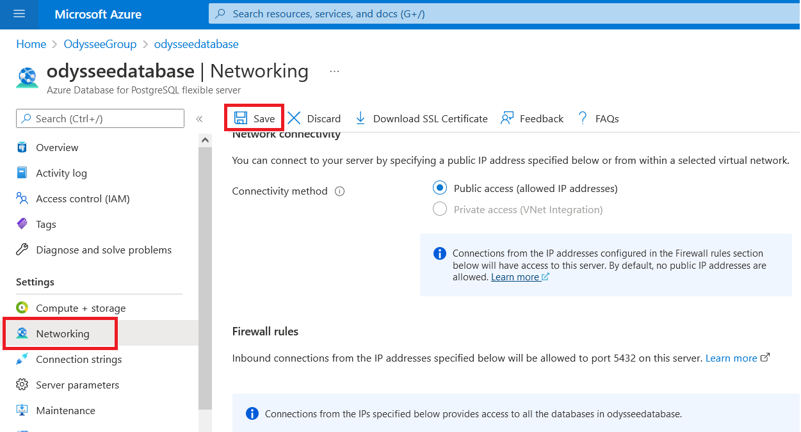Image resolution: width=801 pixels, height=432 pixels.
Task: Click the sidebar scrollbar up arrow
Action: 205,140
